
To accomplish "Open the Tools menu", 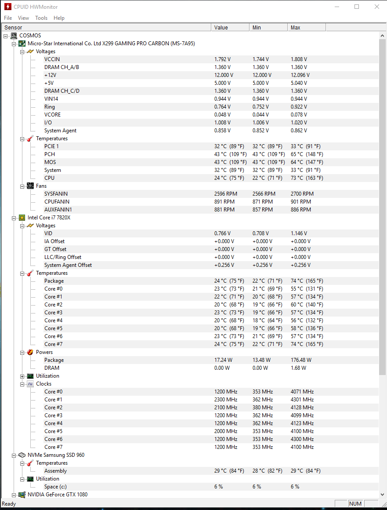I will tap(41, 18).
